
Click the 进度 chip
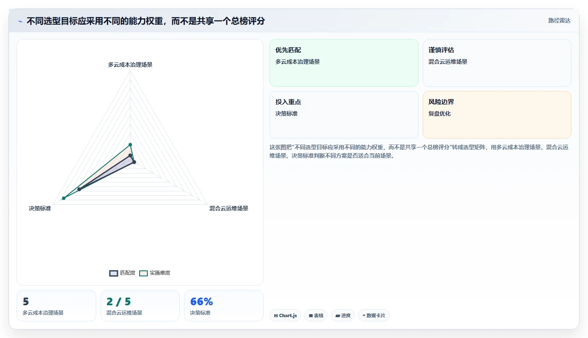click(x=343, y=315)
